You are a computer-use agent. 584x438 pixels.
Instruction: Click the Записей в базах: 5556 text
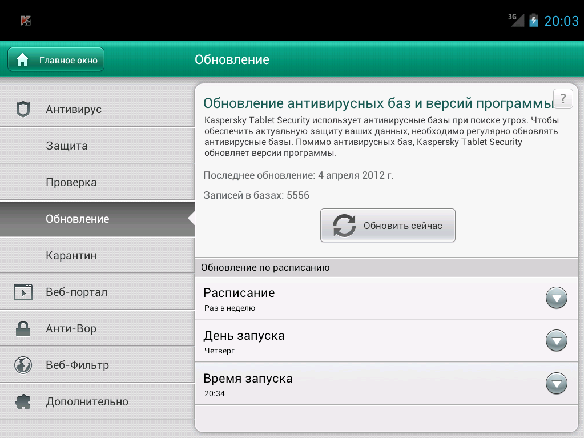click(256, 195)
